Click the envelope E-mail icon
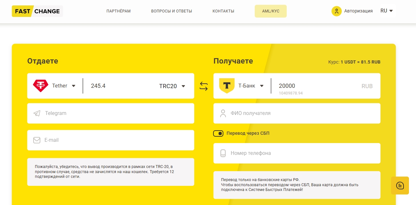 click(37, 140)
